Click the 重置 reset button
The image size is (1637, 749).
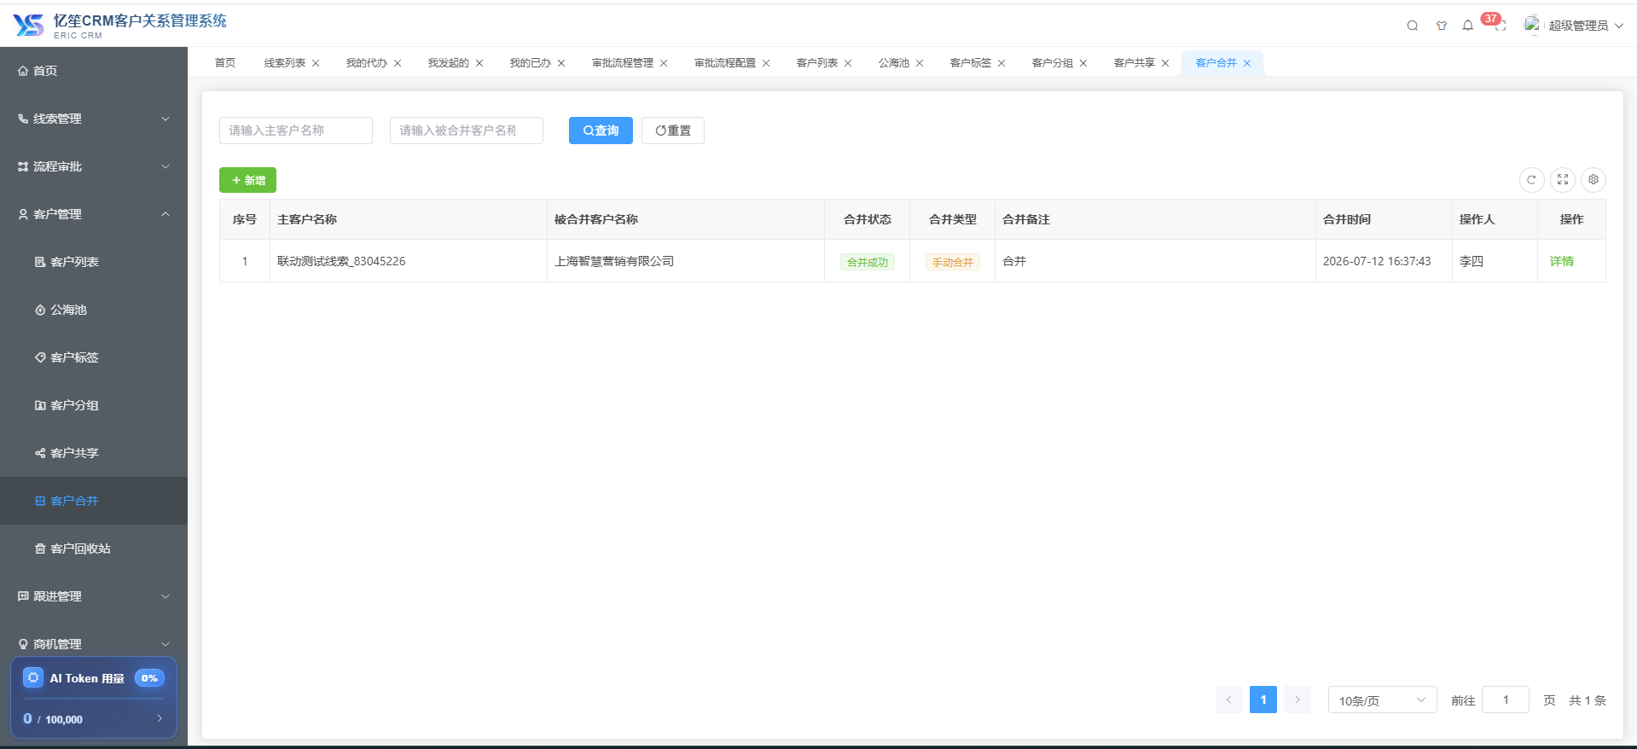[x=673, y=131]
